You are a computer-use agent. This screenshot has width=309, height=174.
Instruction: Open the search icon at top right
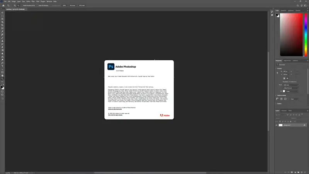297,5
